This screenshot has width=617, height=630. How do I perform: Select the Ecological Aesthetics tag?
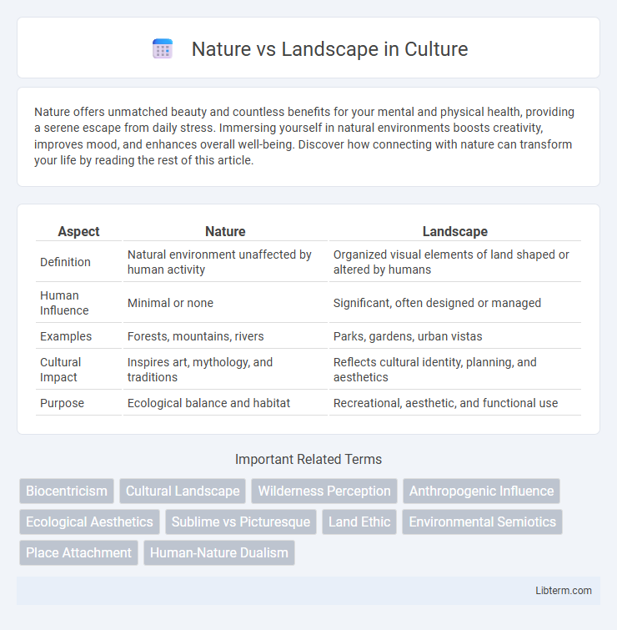(x=89, y=522)
